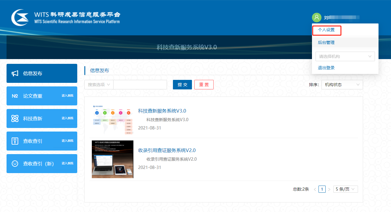Select 后台管理 from user menu
Viewport: 391px width, 212px height.
[x=326, y=43]
